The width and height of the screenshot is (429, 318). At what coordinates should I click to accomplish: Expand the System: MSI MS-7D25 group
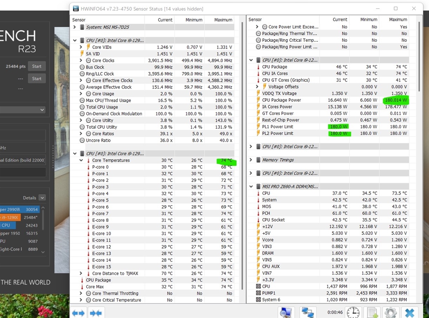pyautogui.click(x=75, y=27)
